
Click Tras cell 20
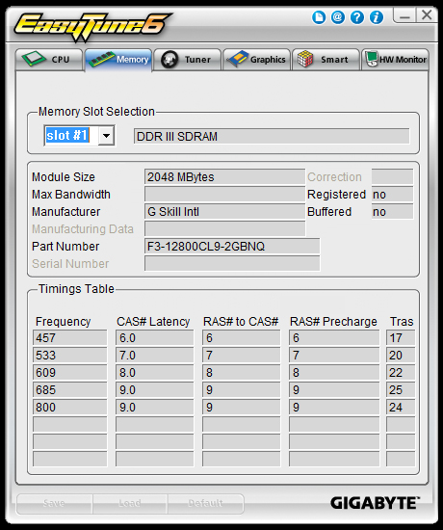pyautogui.click(x=401, y=356)
